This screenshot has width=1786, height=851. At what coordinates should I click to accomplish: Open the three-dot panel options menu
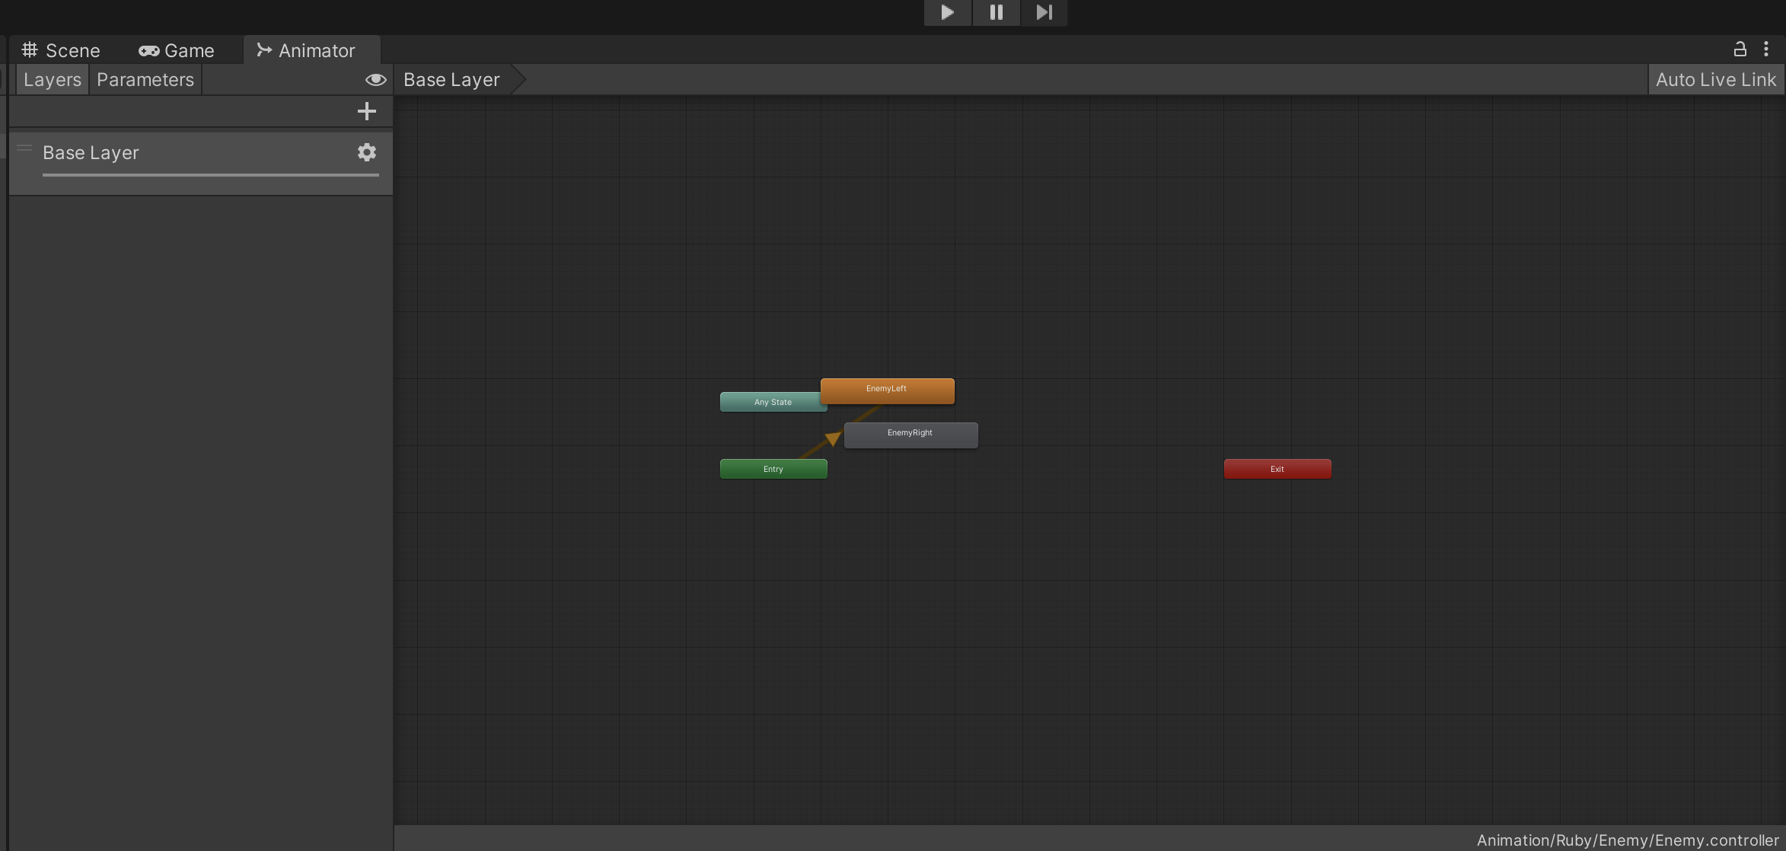point(1766,49)
